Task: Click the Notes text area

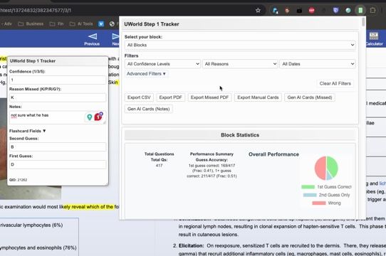Action: 58,117
